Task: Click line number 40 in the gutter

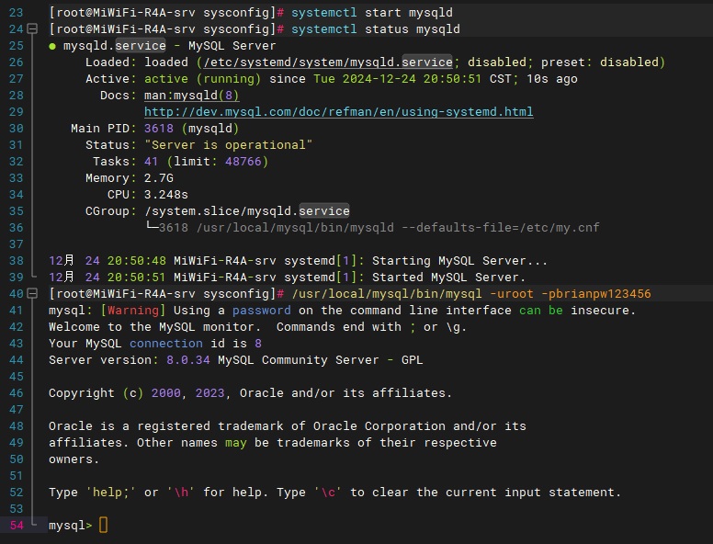Action: coord(16,294)
